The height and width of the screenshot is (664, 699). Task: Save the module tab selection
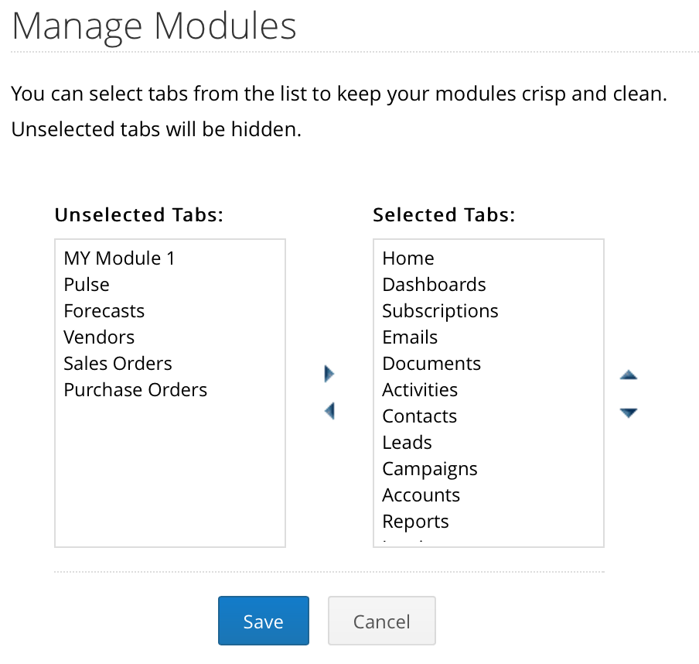263,621
